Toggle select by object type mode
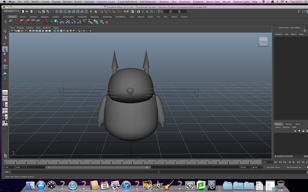The width and height of the screenshot is (308, 192). click(43, 12)
